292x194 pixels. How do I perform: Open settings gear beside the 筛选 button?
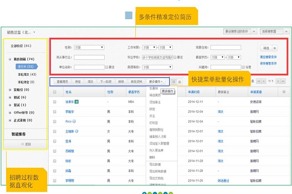click(274, 48)
